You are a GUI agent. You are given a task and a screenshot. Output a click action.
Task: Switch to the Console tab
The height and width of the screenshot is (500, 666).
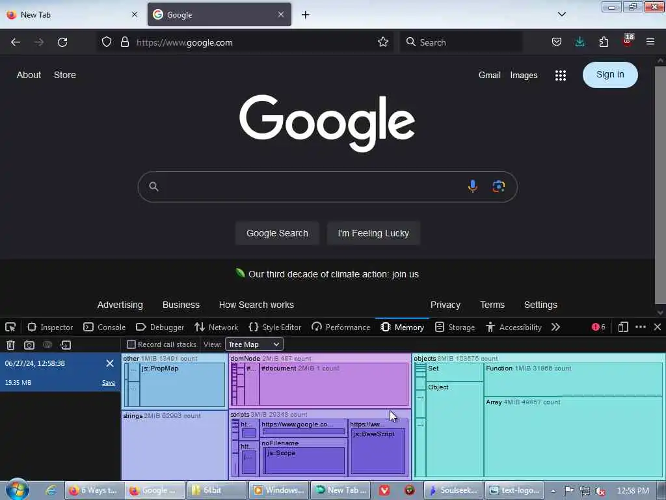pos(105,327)
